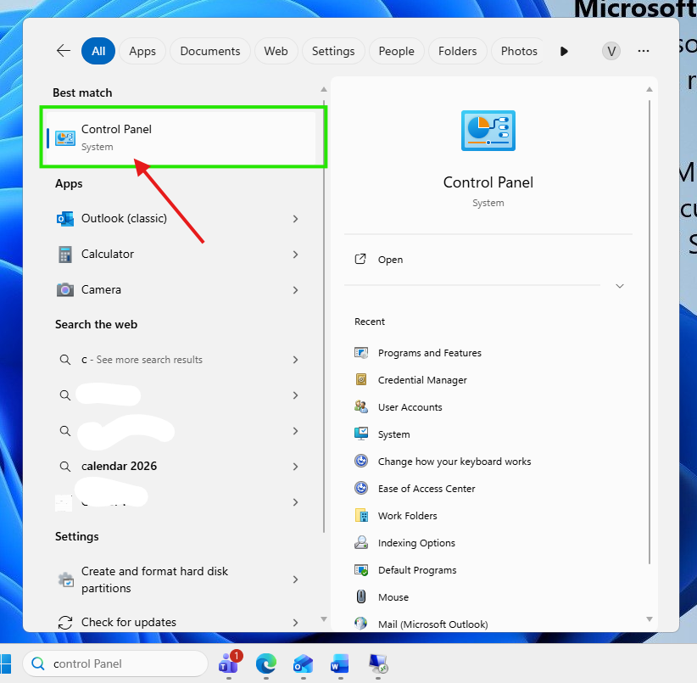Screen dimensions: 697x683
Task: Open the three-dots more options menu
Action: click(644, 51)
